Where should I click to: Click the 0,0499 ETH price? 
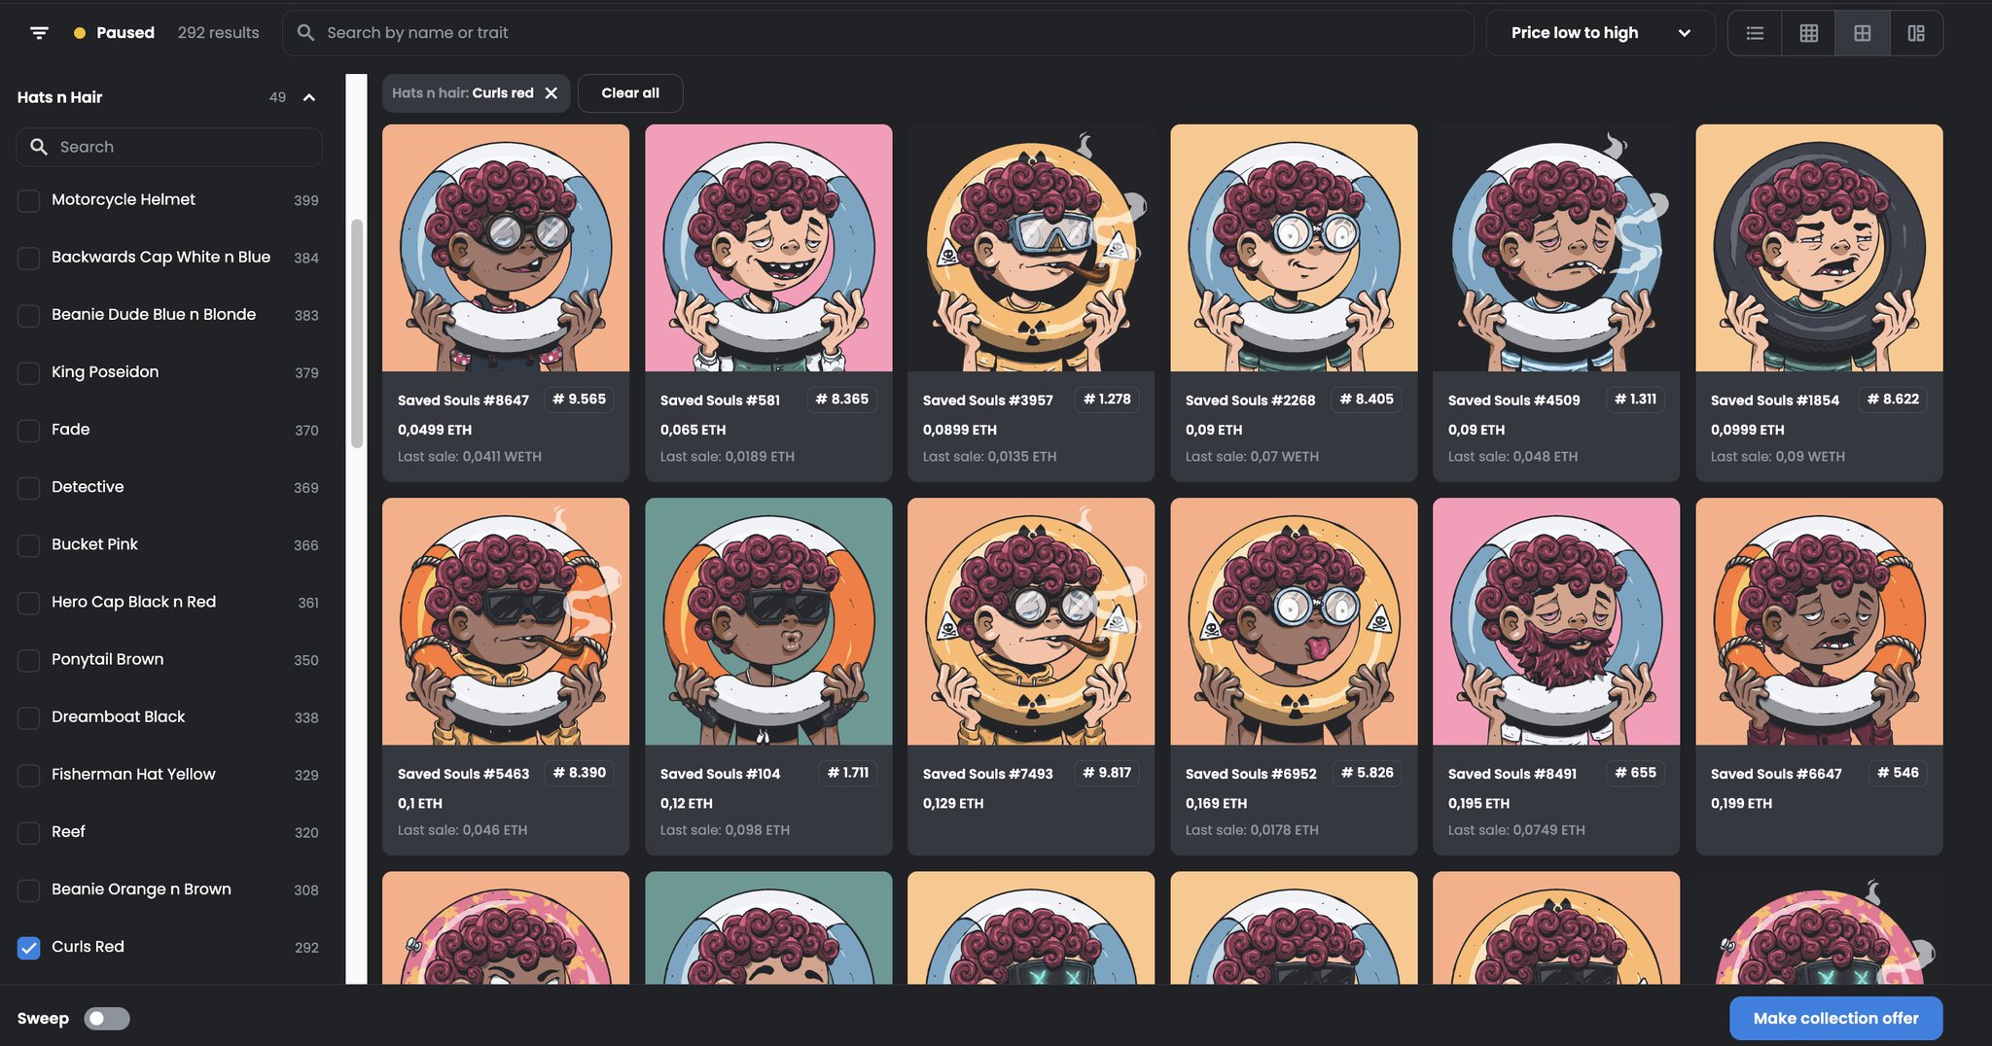435,430
